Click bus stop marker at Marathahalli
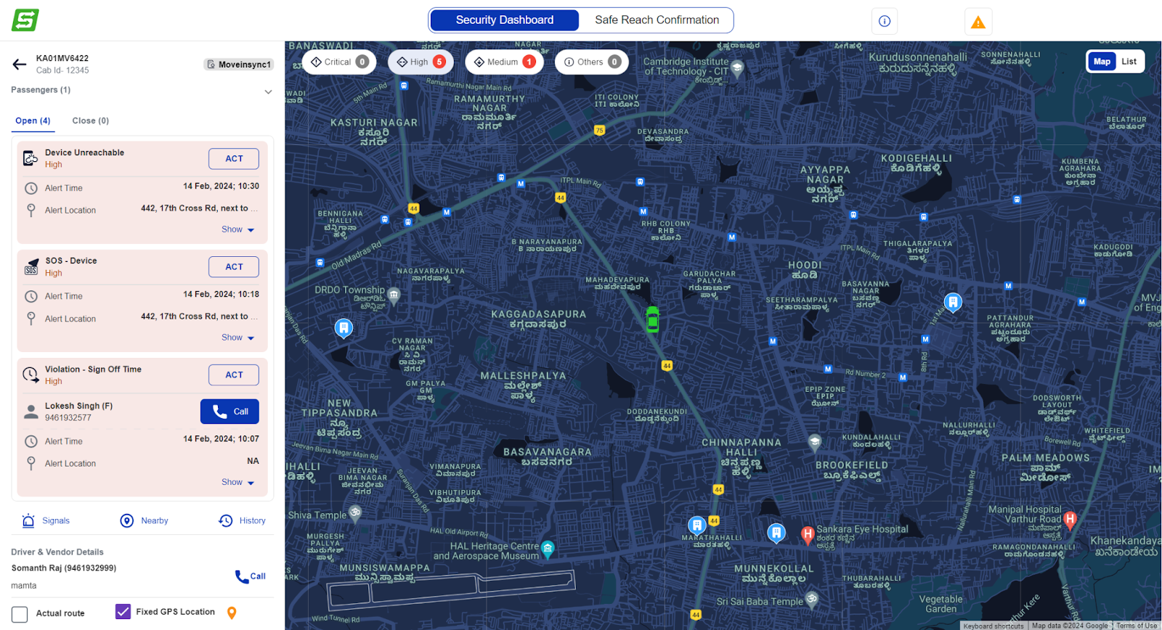This screenshot has height=630, width=1162. click(x=697, y=525)
